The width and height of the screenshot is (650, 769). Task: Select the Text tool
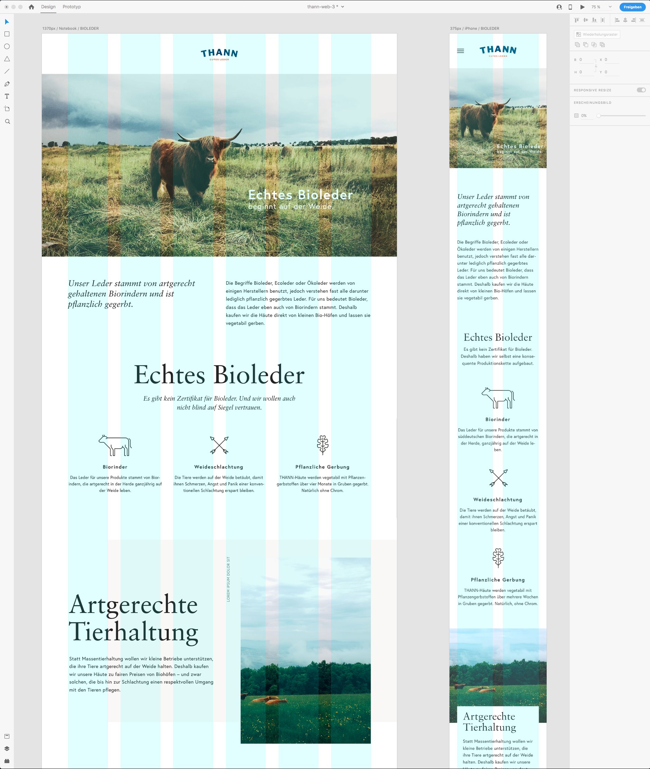(x=7, y=96)
